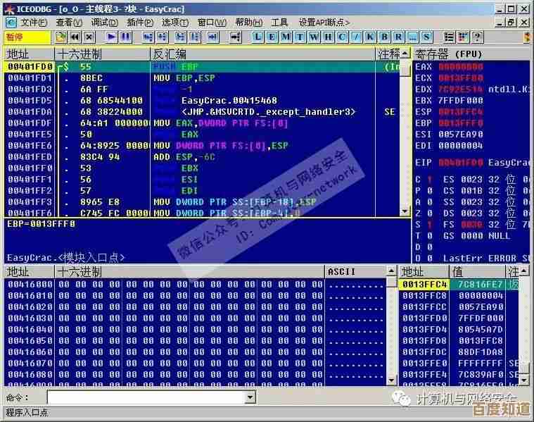534x422 pixels.
Task: Open Executable modules with E button
Action: (272, 37)
